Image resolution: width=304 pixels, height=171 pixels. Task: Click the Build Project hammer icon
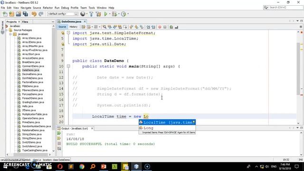pyautogui.click(x=91, y=14)
